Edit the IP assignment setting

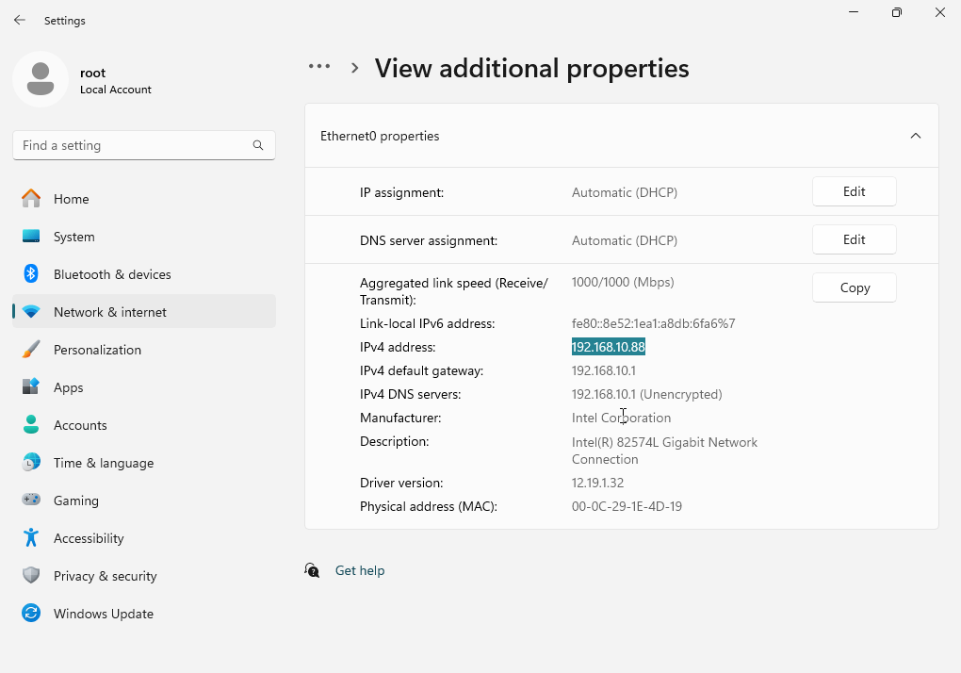point(854,191)
